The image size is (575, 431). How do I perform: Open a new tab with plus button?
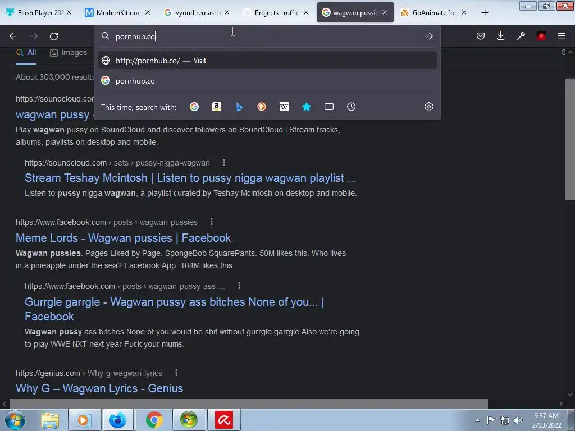(x=485, y=13)
